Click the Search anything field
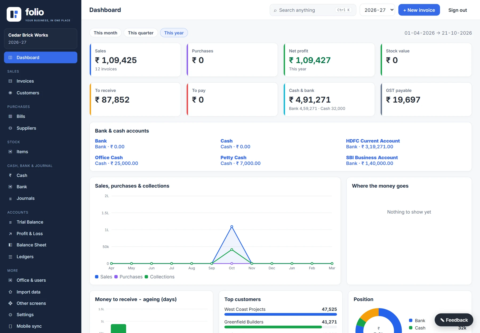480x333 pixels. coord(313,10)
